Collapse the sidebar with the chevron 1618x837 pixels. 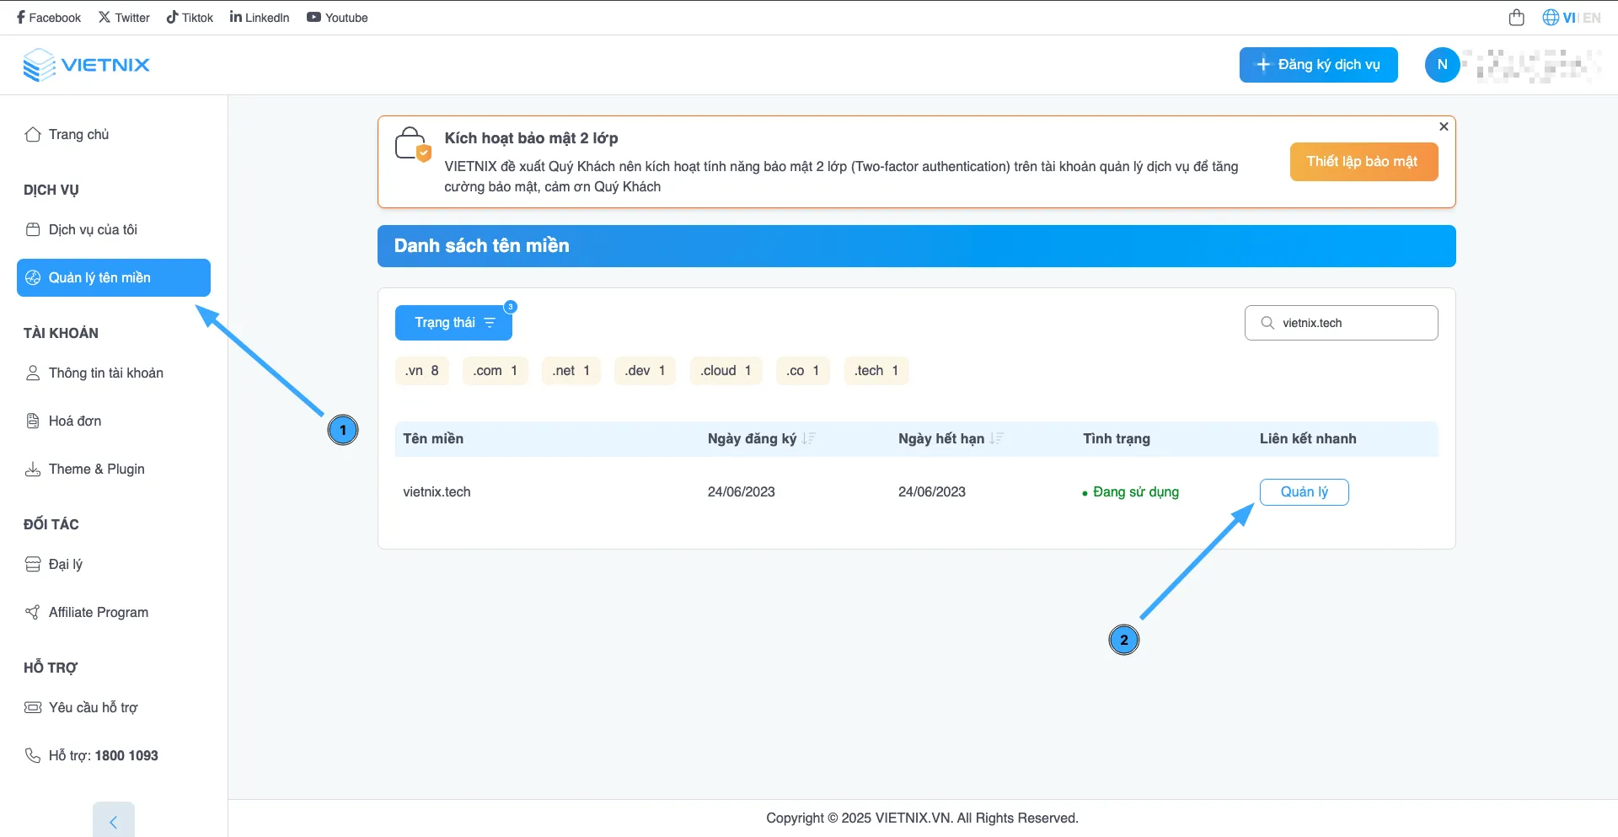click(113, 820)
